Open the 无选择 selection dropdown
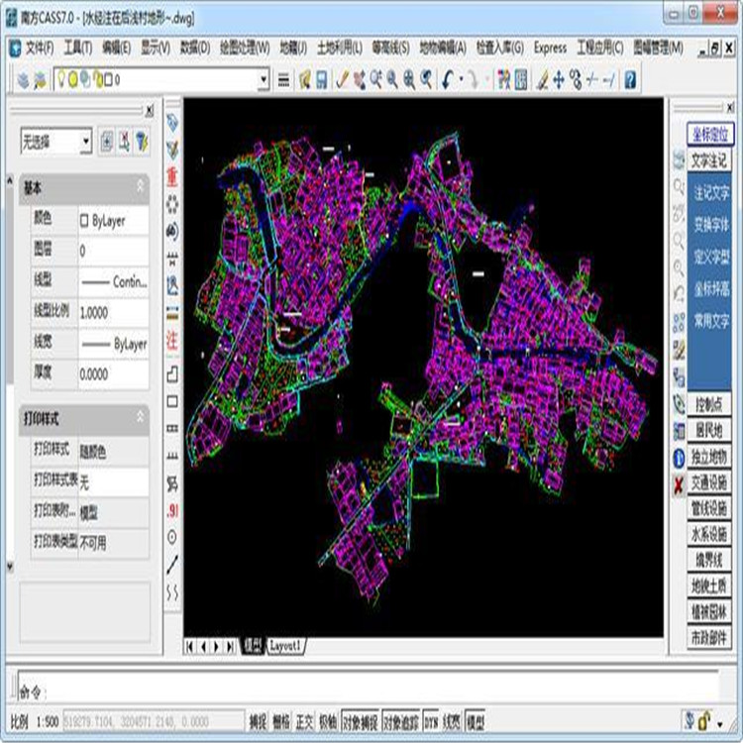This screenshot has width=743, height=743. tap(86, 142)
